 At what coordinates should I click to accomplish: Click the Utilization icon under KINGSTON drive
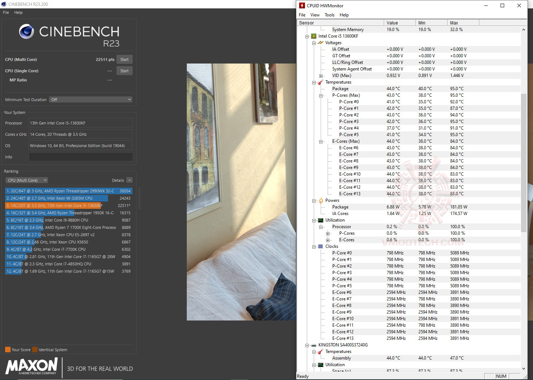tap(321, 365)
